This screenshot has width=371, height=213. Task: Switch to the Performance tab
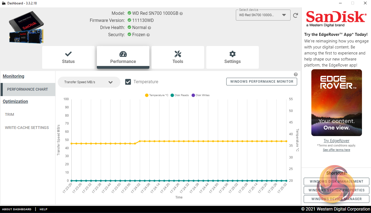click(123, 57)
